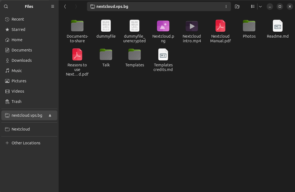295x192 pixels.
Task: Select the Nextcloud.png image icon
Action: click(x=163, y=26)
